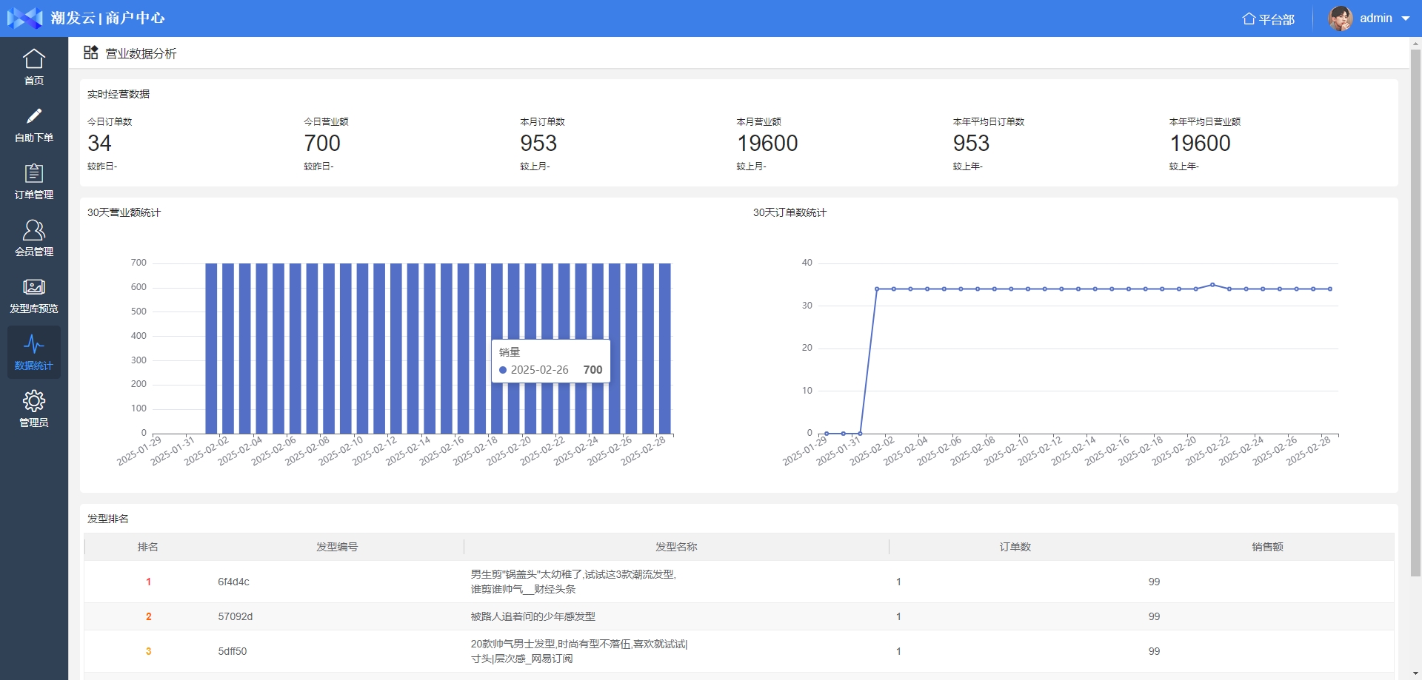Go to 订单管理 clipboard icon
This screenshot has height=680, width=1422.
pyautogui.click(x=34, y=173)
